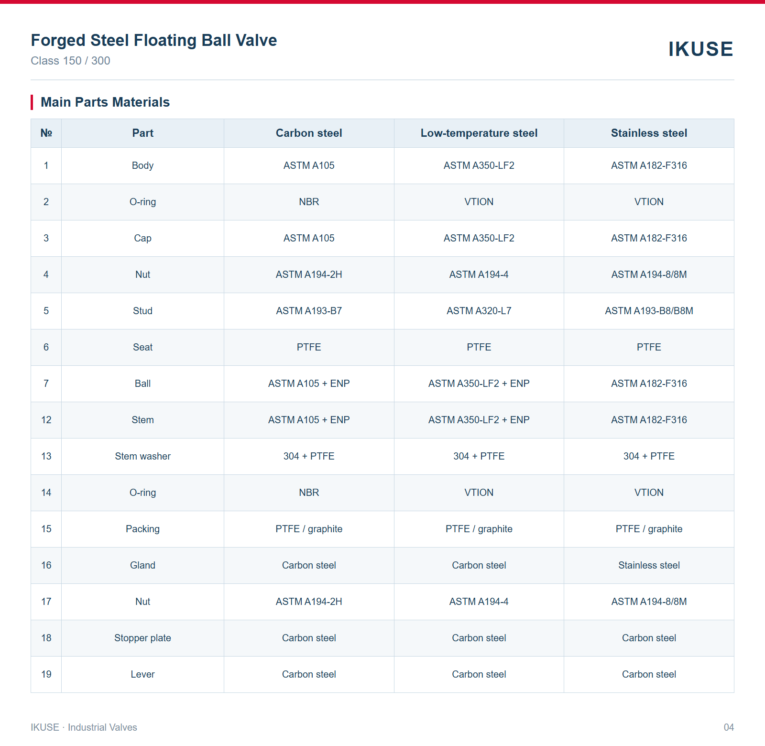Select the Carbon steel column header
This screenshot has height=746, width=765.
tap(309, 133)
